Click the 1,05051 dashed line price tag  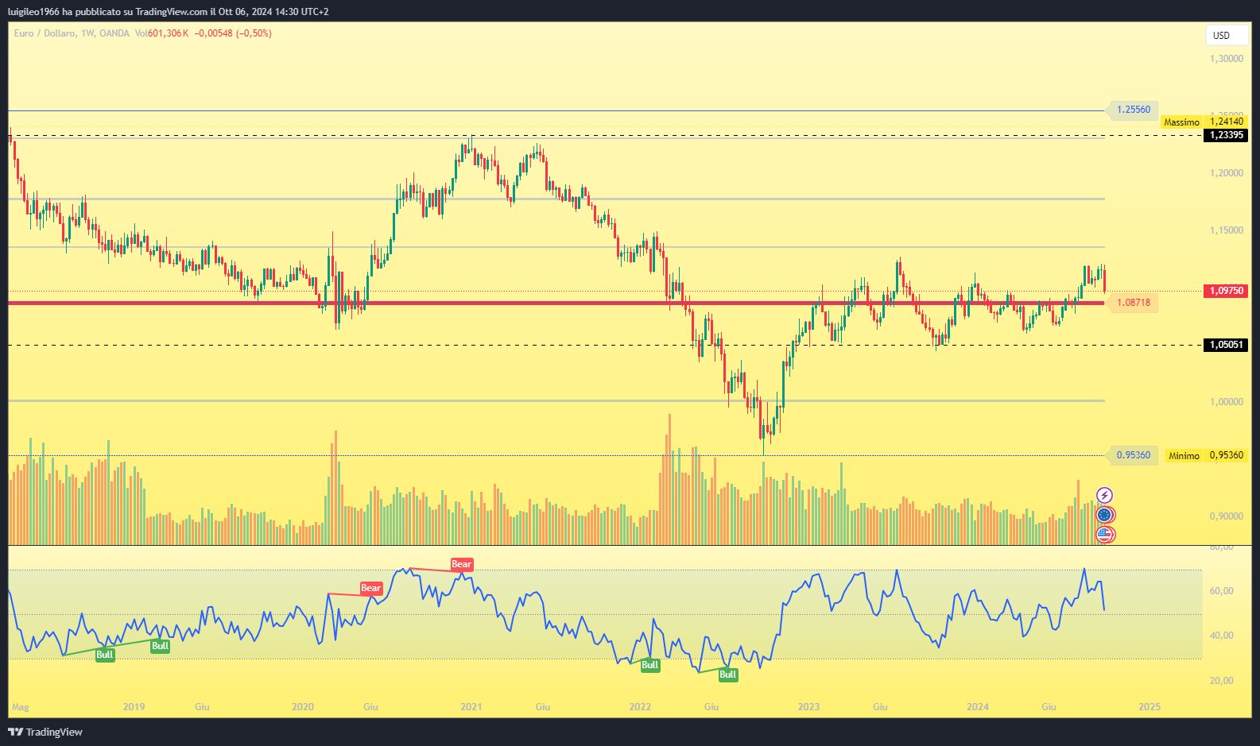(1227, 345)
